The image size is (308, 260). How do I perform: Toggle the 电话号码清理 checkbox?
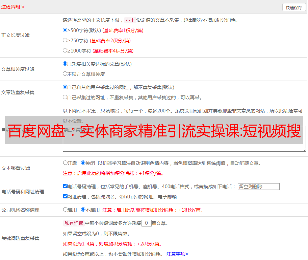(66, 186)
